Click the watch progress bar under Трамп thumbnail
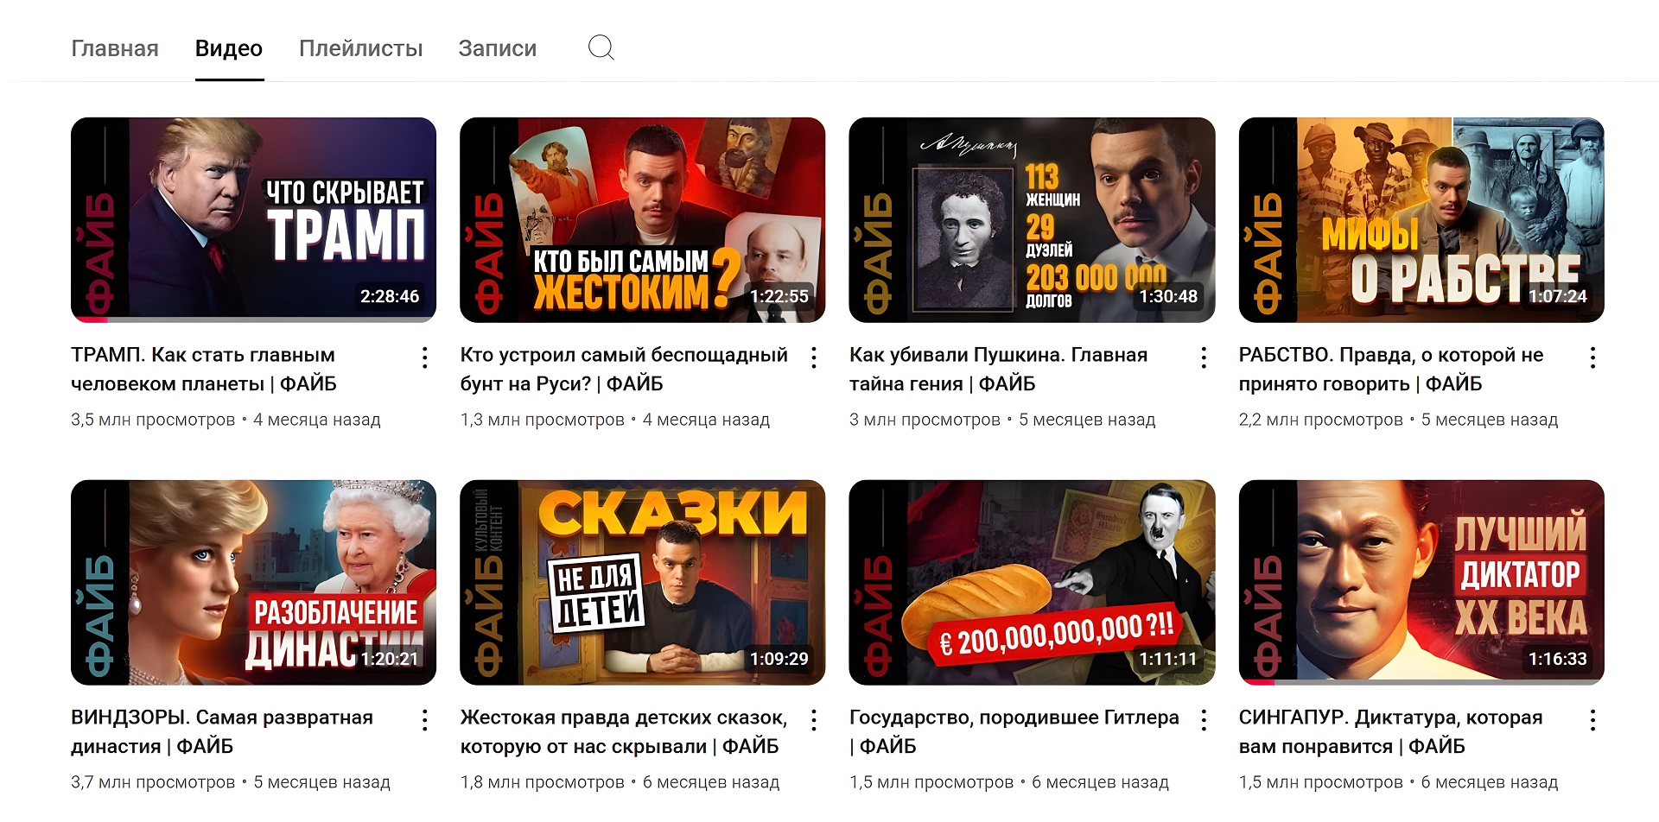The height and width of the screenshot is (822, 1659). [x=253, y=319]
